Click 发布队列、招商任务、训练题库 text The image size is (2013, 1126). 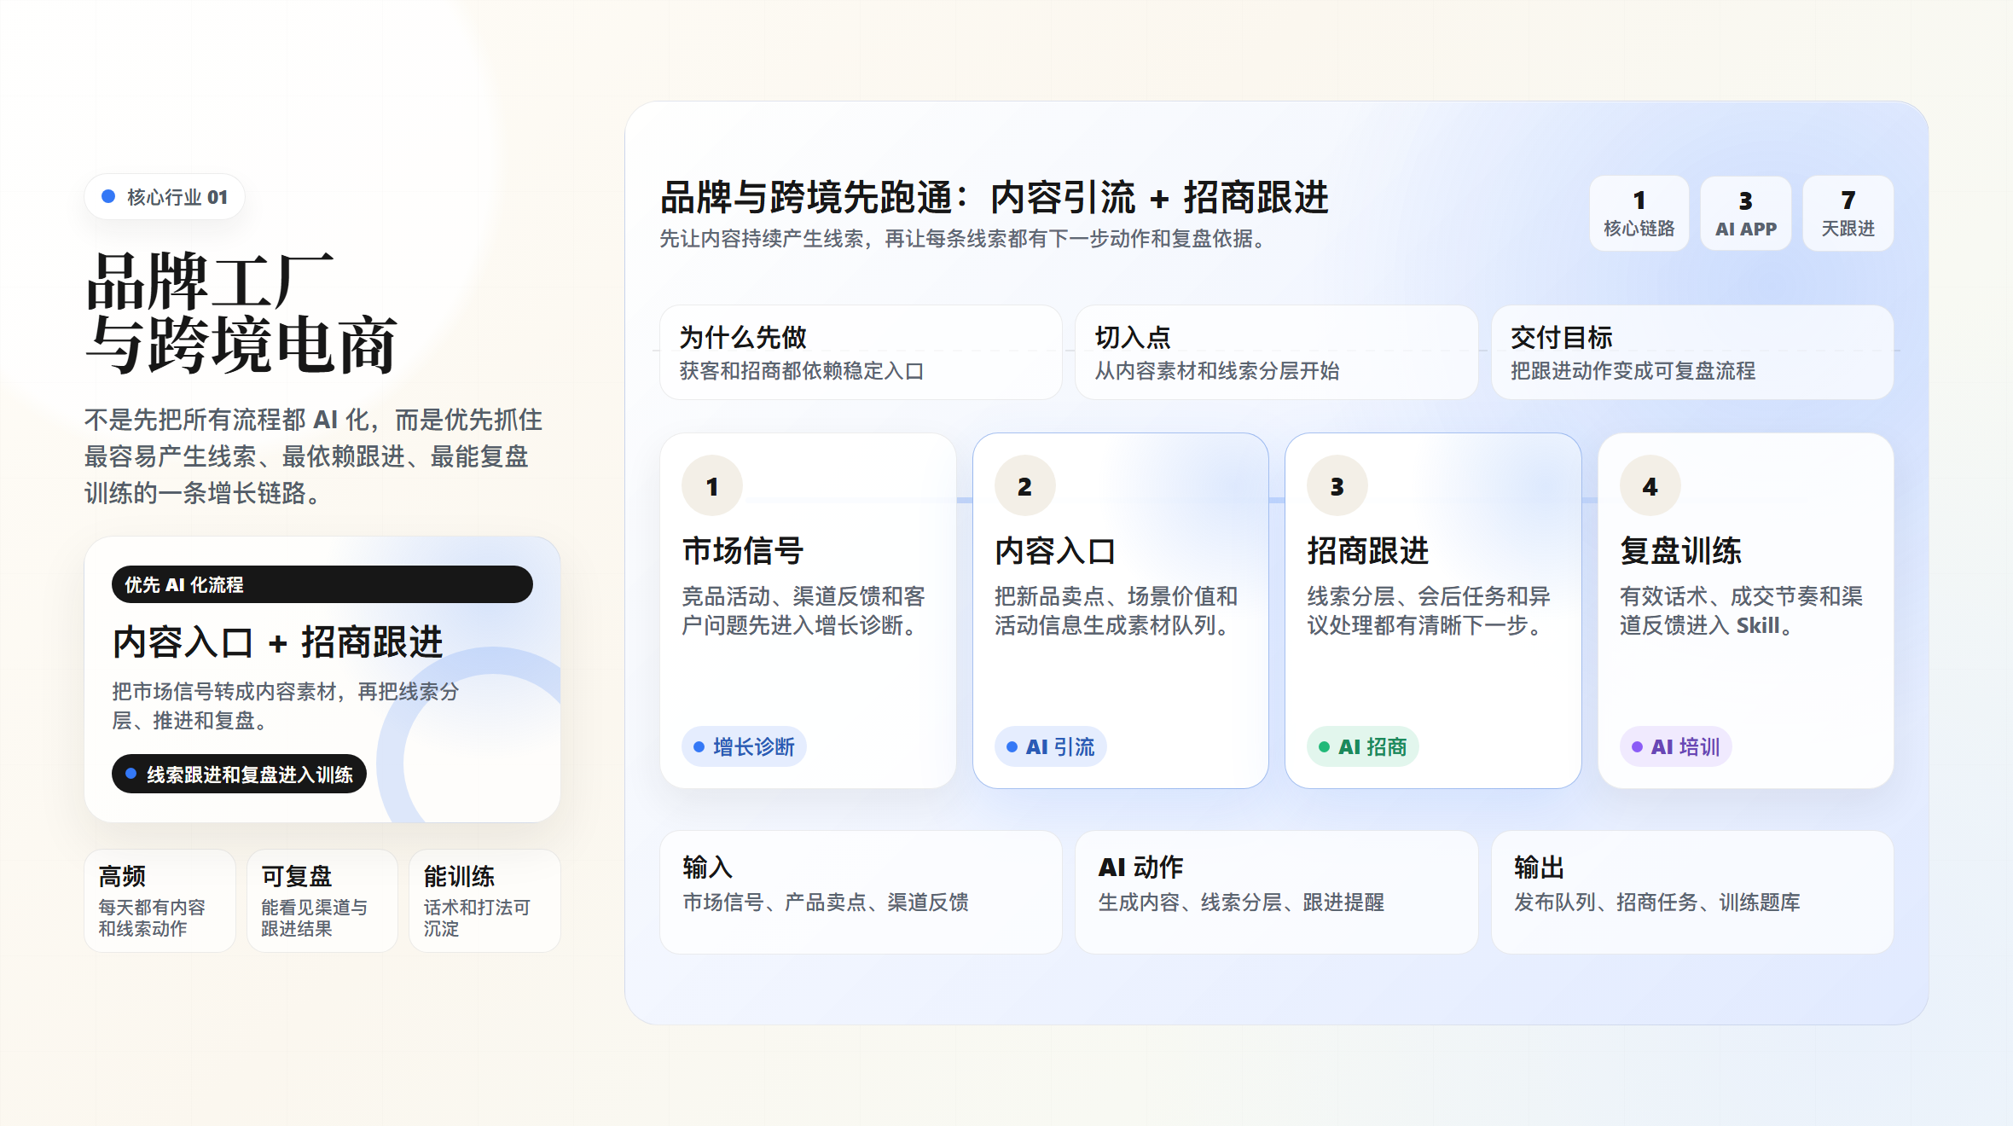tap(1657, 903)
